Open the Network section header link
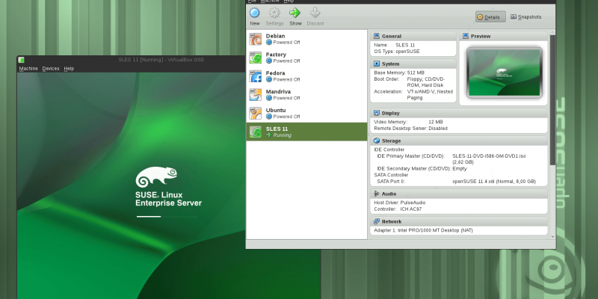This screenshot has height=299, width=598. point(392,221)
